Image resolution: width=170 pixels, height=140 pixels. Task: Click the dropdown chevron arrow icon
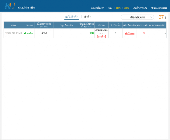[152, 17]
